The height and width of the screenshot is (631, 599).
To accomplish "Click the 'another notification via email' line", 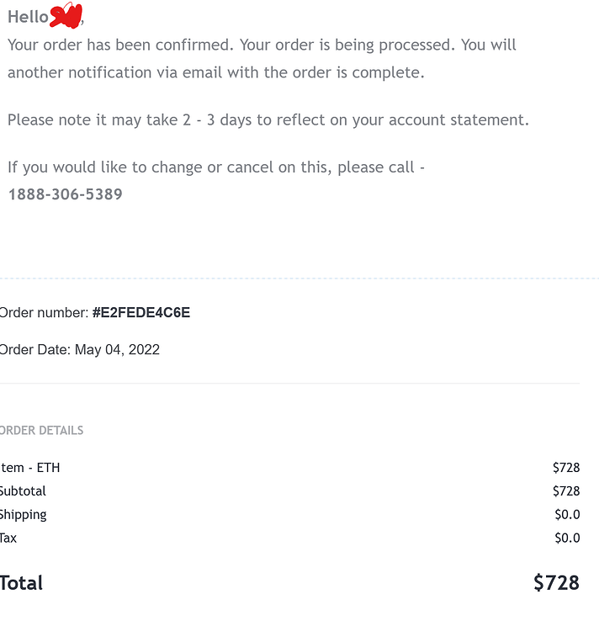I will click(x=216, y=73).
